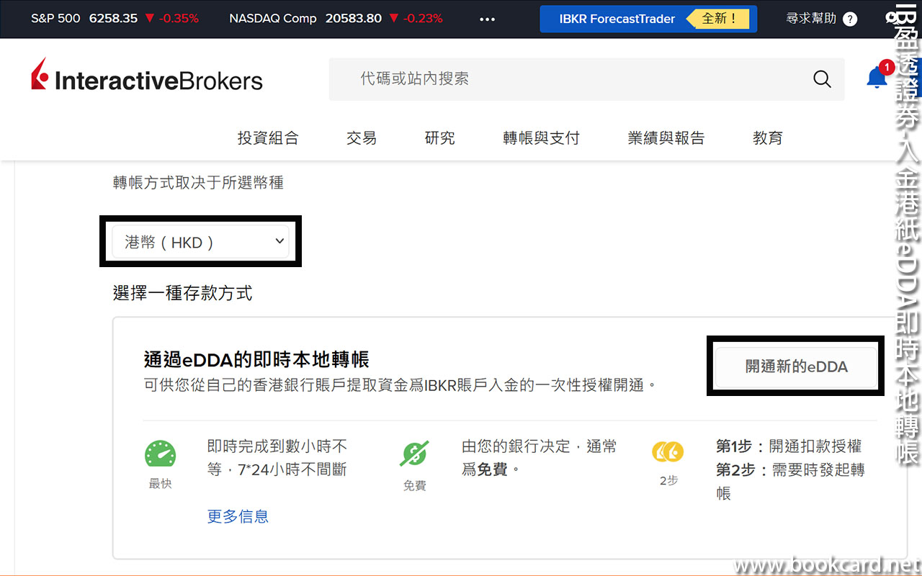The width and height of the screenshot is (922, 576).
Task: Click the S&P 500 ticker quote
Action: tap(115, 19)
